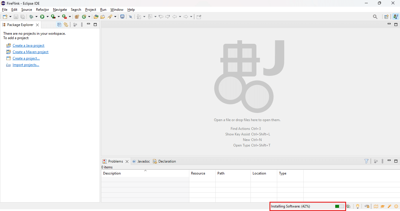400x211 pixels.
Task: Click the Debug bug icon
Action: point(31,17)
